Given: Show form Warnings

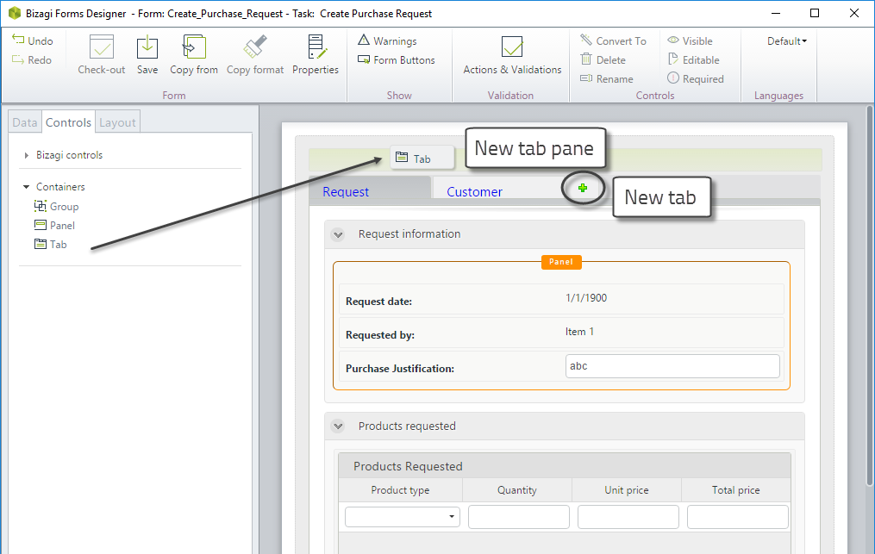Looking at the screenshot, I should pos(387,40).
